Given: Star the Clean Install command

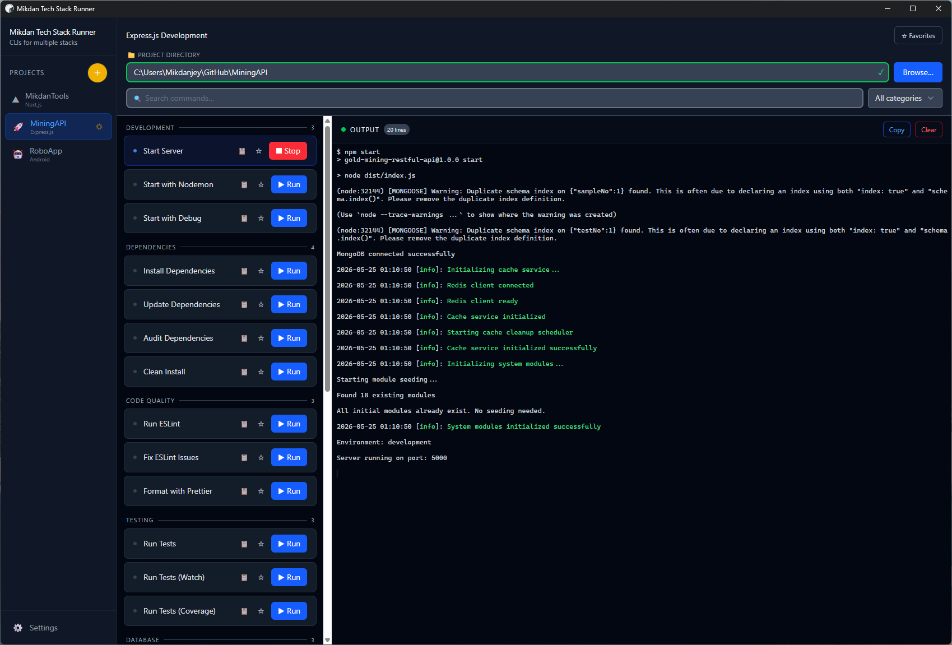Looking at the screenshot, I should [x=261, y=372].
